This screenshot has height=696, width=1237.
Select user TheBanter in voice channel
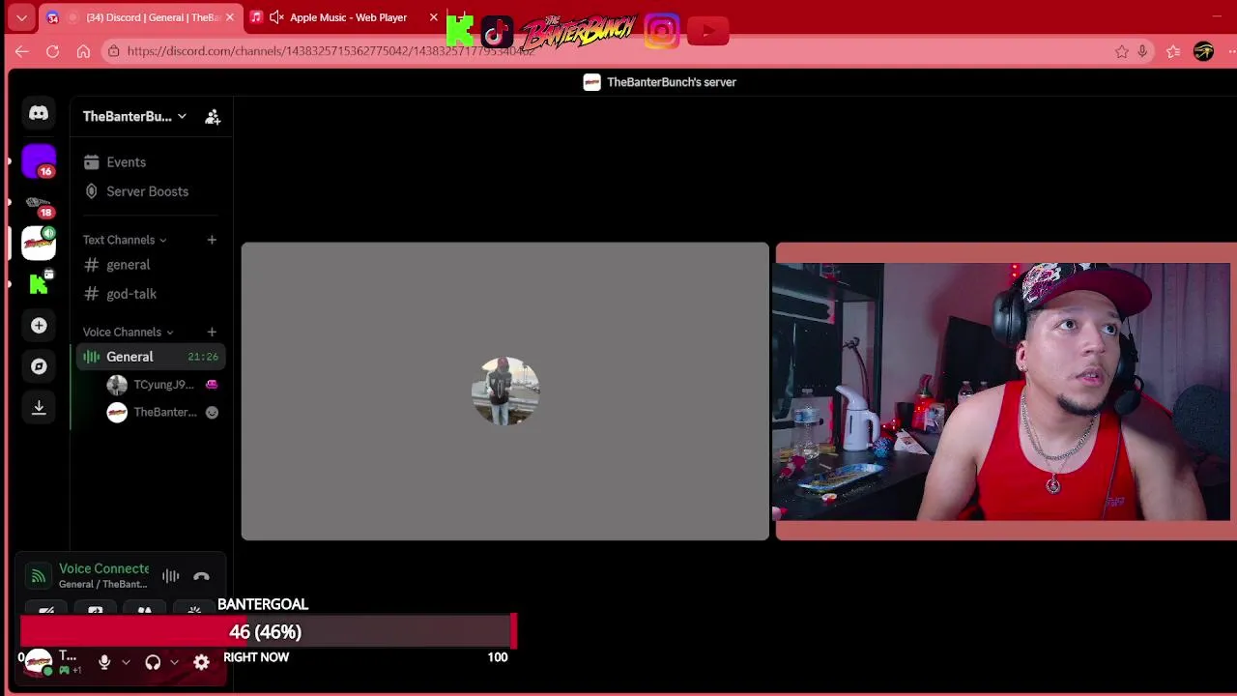pyautogui.click(x=163, y=412)
